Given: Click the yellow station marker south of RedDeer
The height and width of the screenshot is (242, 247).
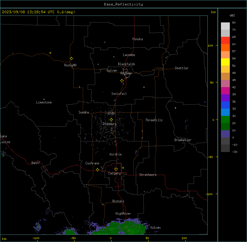Looking at the screenshot, I should 122,81.
